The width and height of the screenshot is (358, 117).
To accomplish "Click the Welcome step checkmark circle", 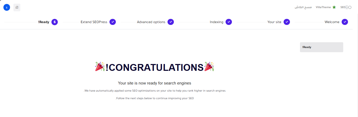I will (345, 22).
